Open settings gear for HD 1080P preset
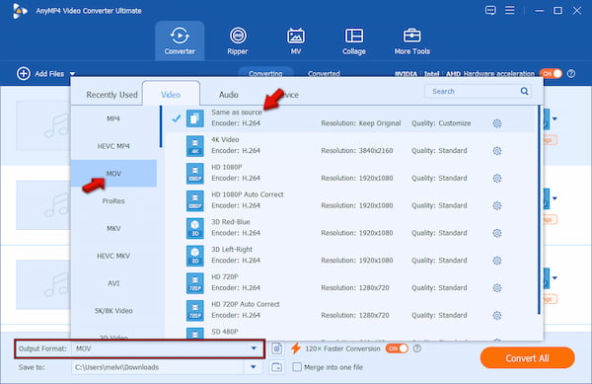The image size is (592, 384). (x=497, y=179)
